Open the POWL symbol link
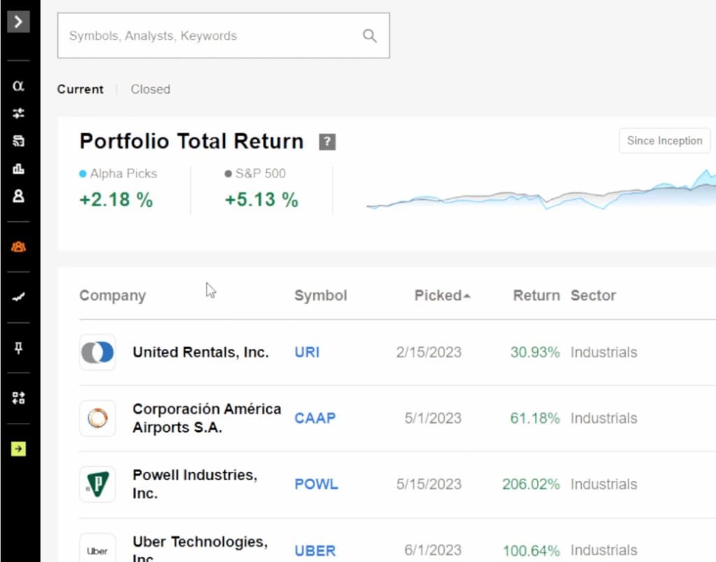 pyautogui.click(x=317, y=484)
